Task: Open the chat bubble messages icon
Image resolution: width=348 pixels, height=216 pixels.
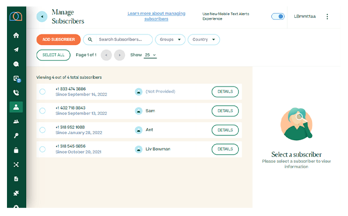Action: [16, 64]
